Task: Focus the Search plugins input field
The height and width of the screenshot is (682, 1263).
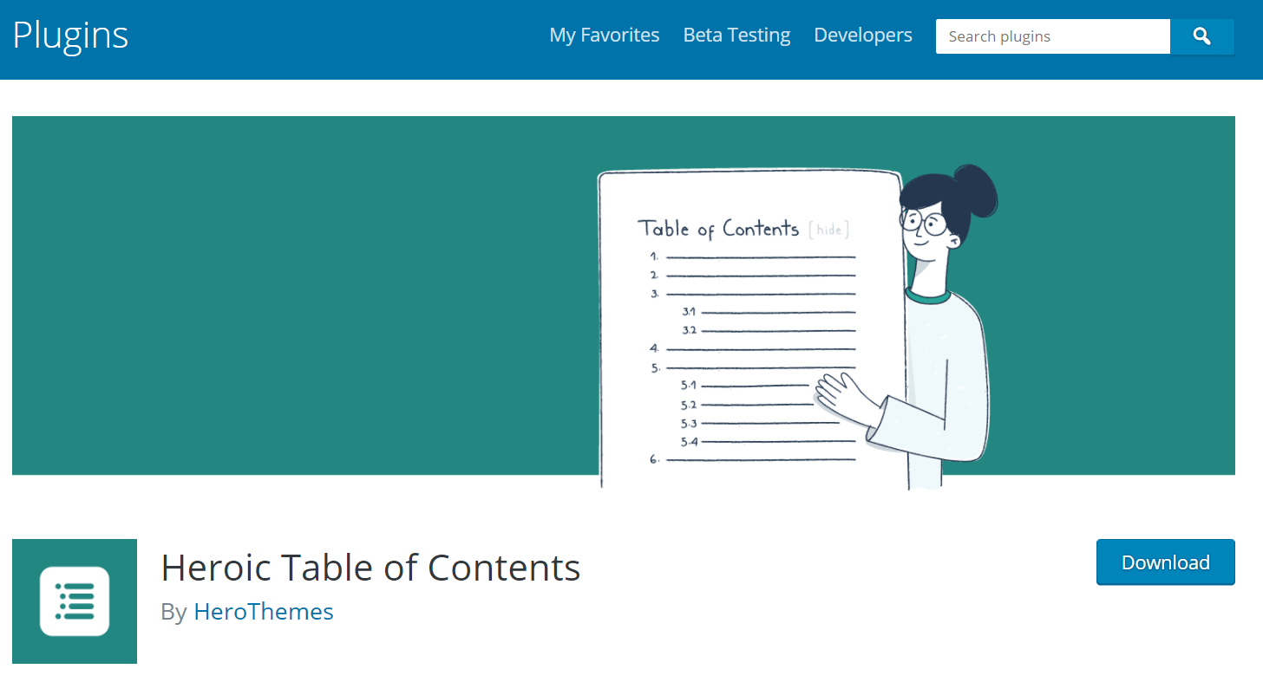Action: coord(1052,36)
